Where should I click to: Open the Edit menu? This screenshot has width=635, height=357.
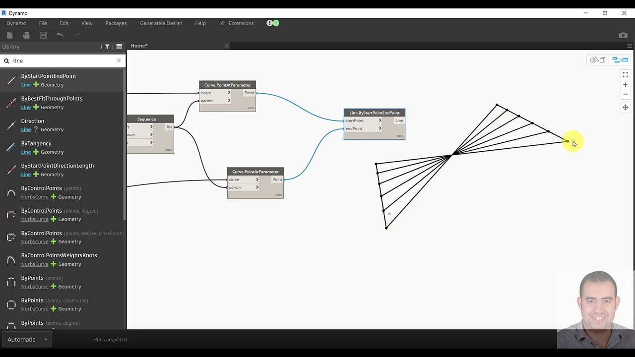pos(64,23)
